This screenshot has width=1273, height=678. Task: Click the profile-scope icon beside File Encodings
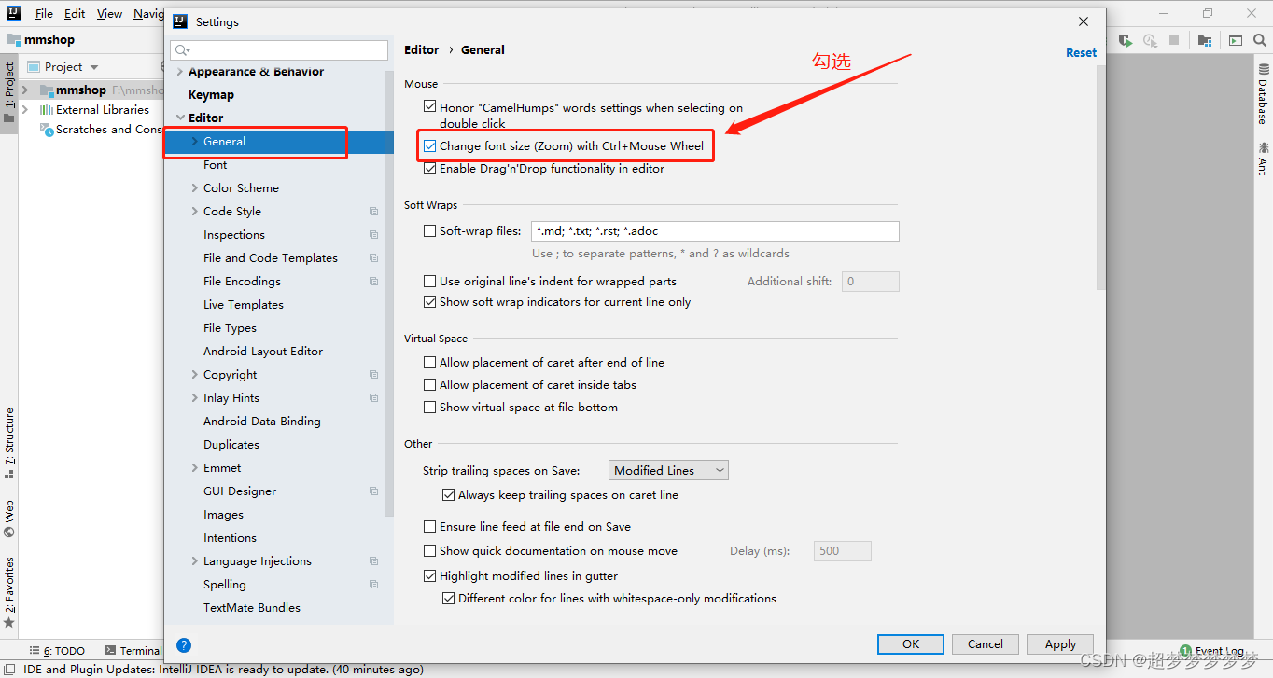click(x=373, y=282)
